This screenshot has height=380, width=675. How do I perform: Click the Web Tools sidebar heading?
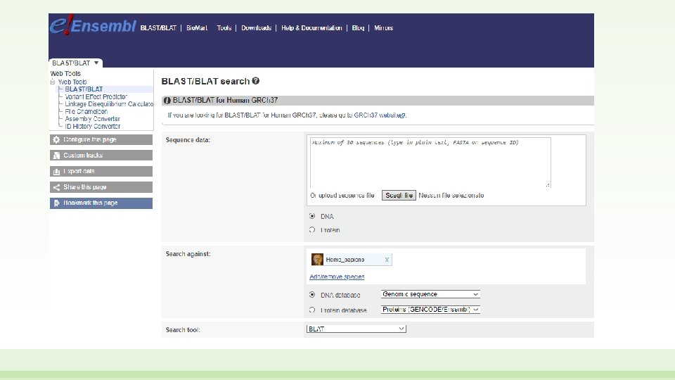(65, 74)
